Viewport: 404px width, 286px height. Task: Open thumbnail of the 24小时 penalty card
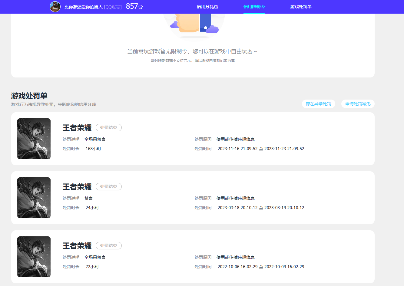point(34,198)
